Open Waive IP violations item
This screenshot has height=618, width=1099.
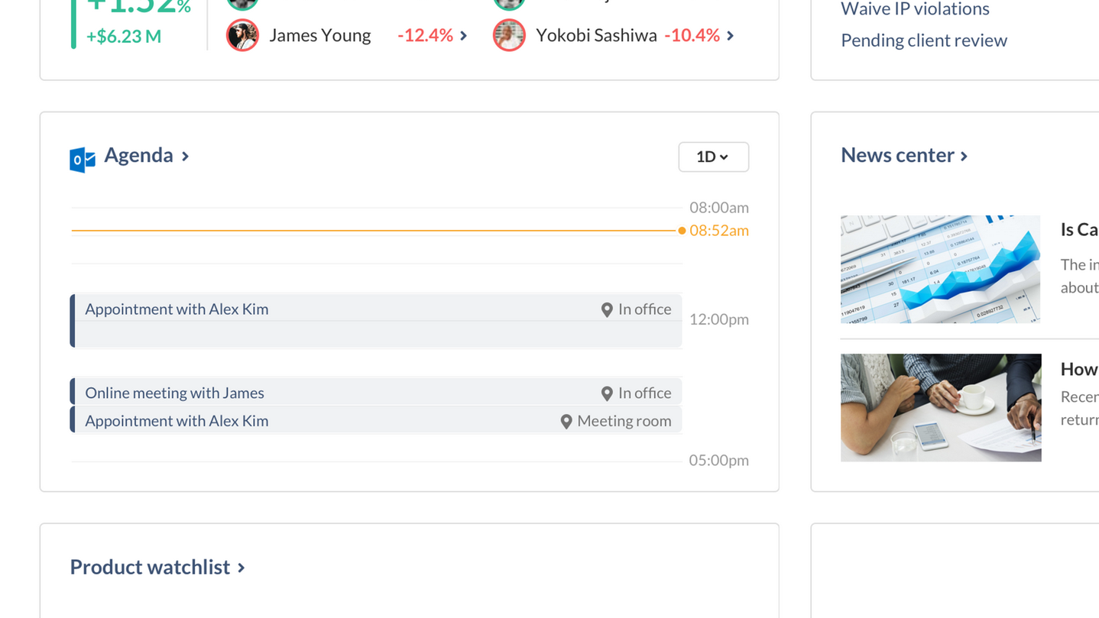pyautogui.click(x=915, y=9)
